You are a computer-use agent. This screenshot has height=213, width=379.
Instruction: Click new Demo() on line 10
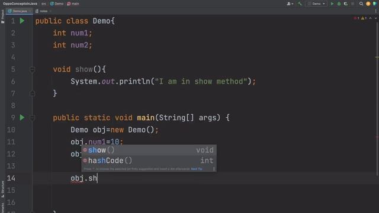coord(133,130)
